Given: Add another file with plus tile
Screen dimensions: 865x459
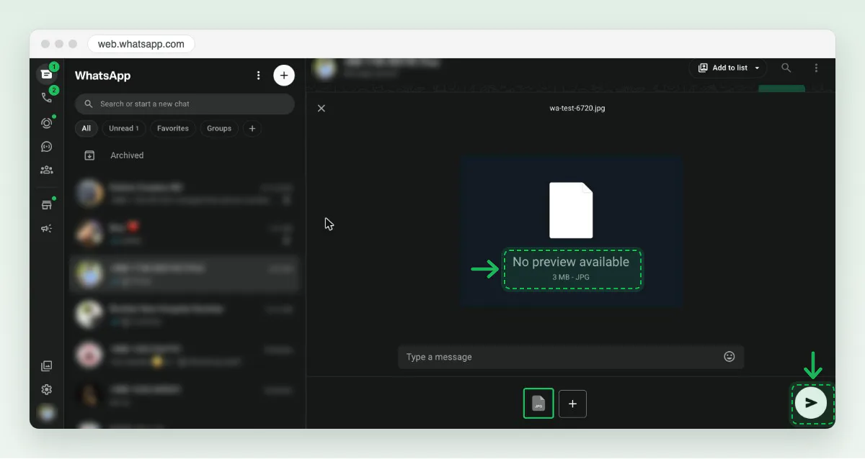Looking at the screenshot, I should pos(573,404).
